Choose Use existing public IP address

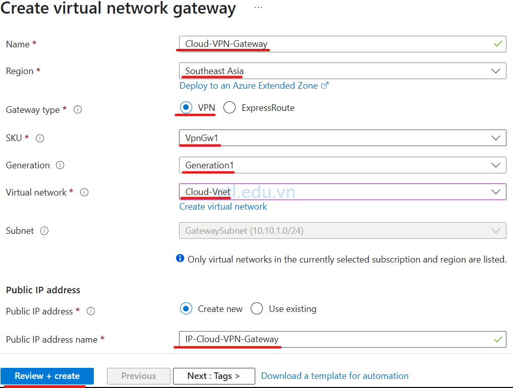pos(257,308)
